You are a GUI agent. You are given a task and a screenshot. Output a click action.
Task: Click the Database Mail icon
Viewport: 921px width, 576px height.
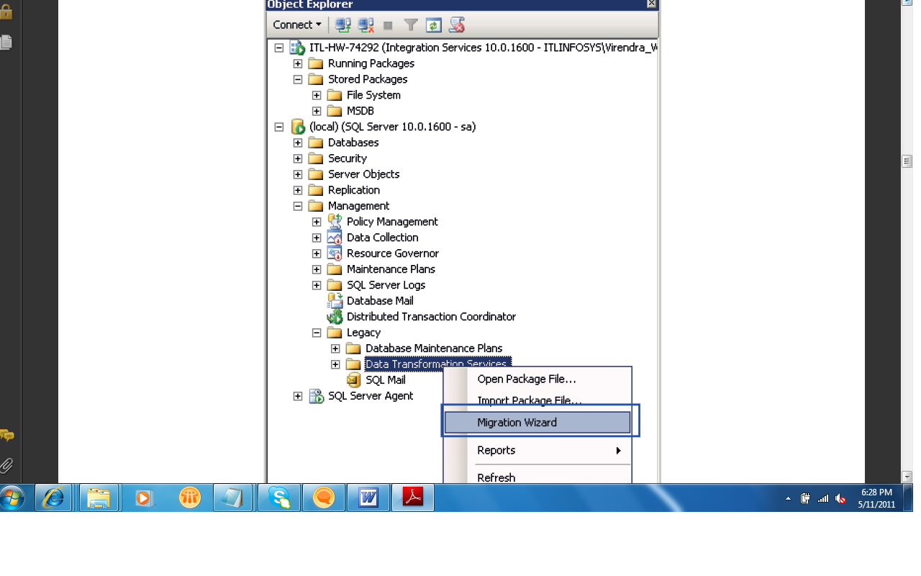coord(334,300)
